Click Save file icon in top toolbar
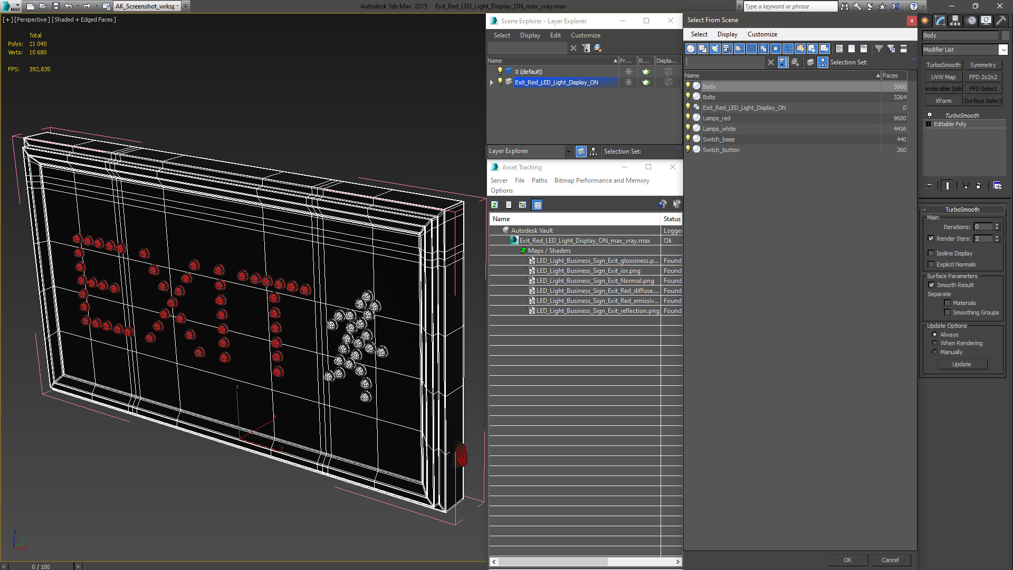This screenshot has height=570, width=1013. tap(55, 6)
